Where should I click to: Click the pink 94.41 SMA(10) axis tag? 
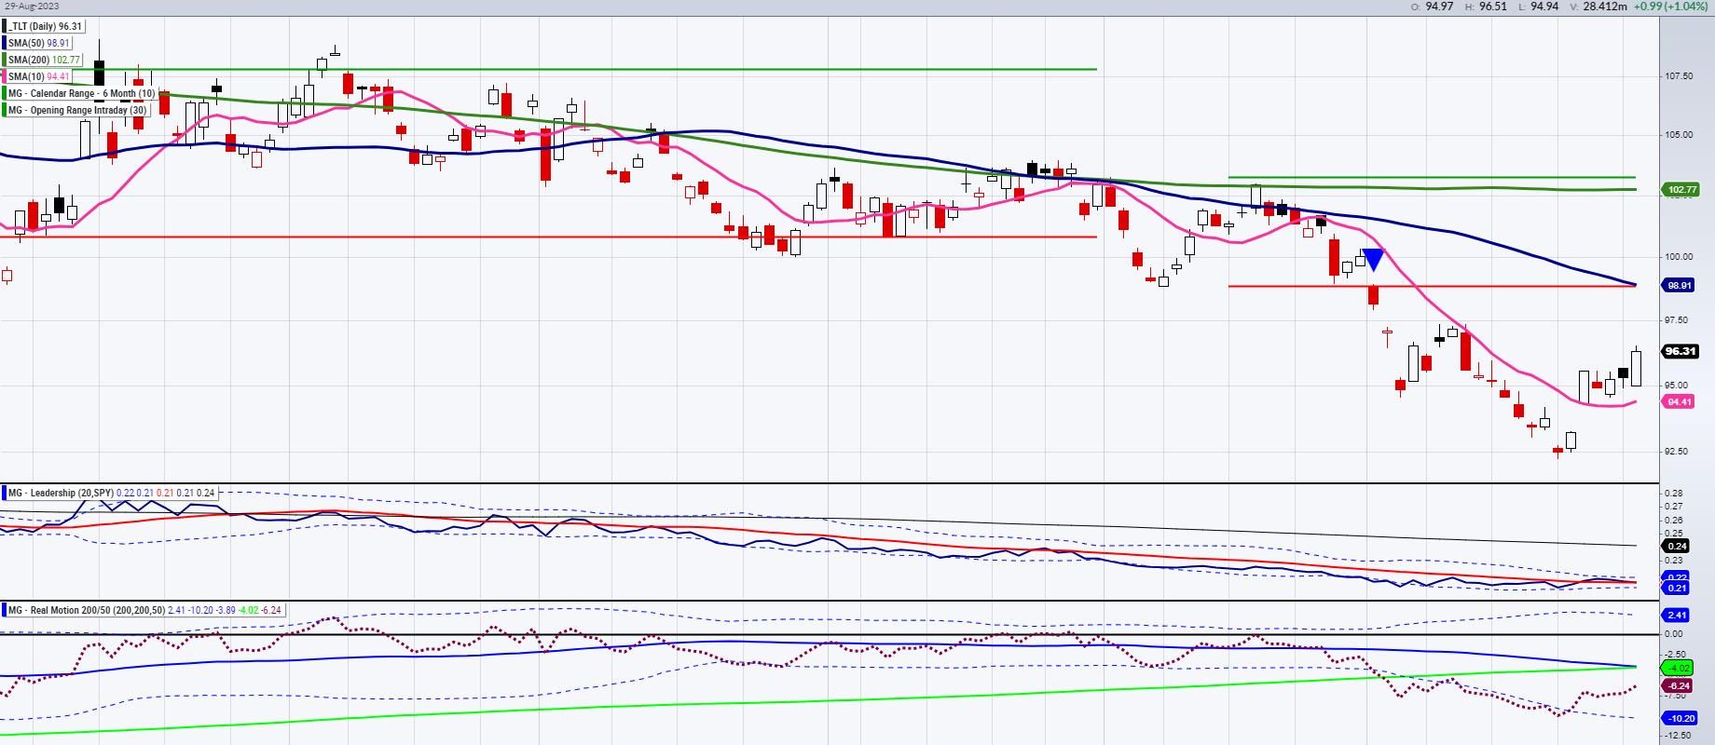click(x=1679, y=401)
